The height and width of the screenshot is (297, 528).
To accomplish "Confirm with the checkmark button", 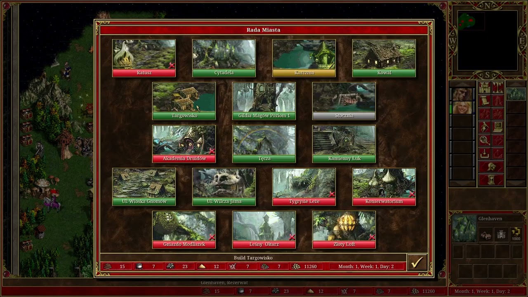I will pos(417,262).
